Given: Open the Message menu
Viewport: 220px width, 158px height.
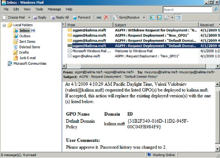Looking at the screenshot, I should pos(54,9).
